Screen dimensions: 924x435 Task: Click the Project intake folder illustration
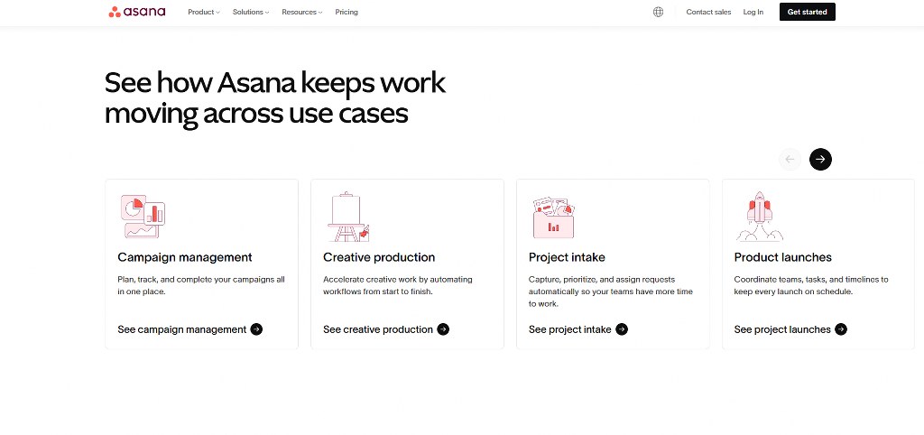554,217
